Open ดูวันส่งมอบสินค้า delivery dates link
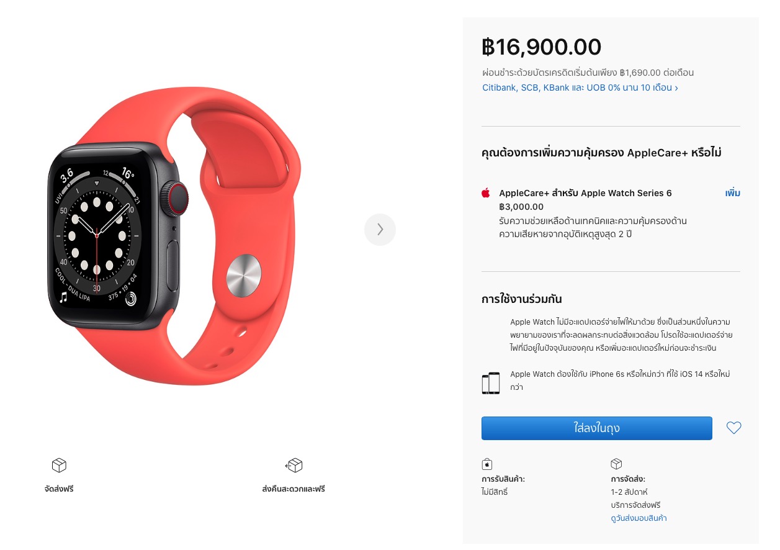The width and height of the screenshot is (780, 550). (x=639, y=518)
